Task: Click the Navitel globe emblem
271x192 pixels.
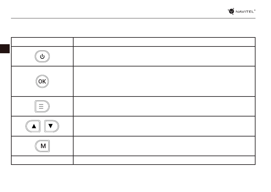Action: coord(231,11)
